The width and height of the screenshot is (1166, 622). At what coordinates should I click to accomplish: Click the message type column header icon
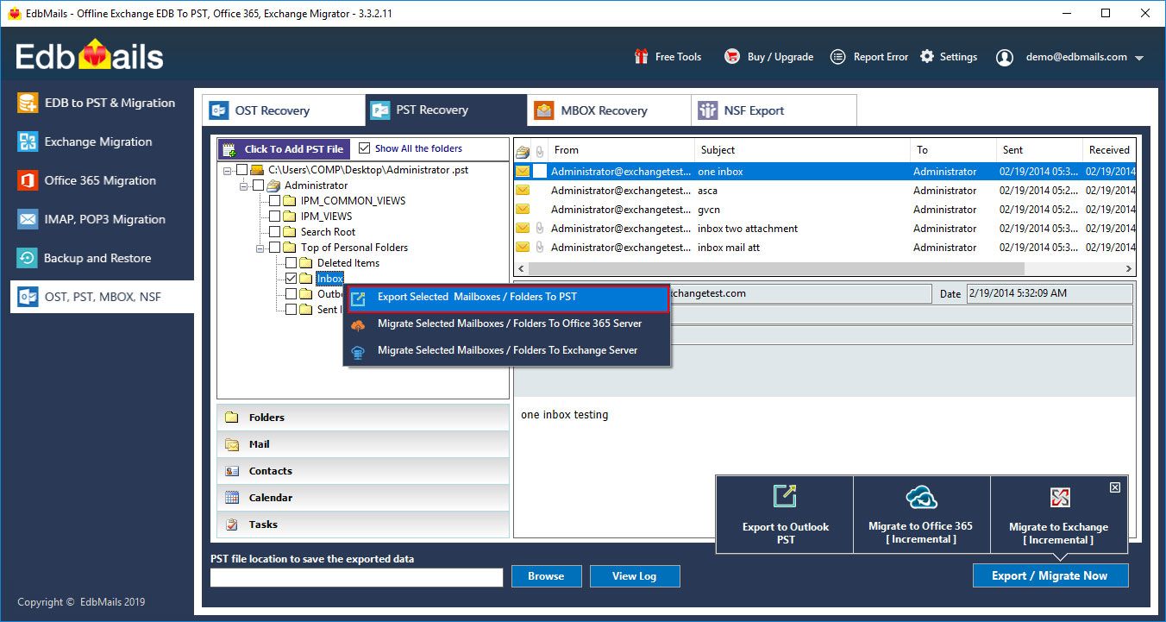coord(523,151)
